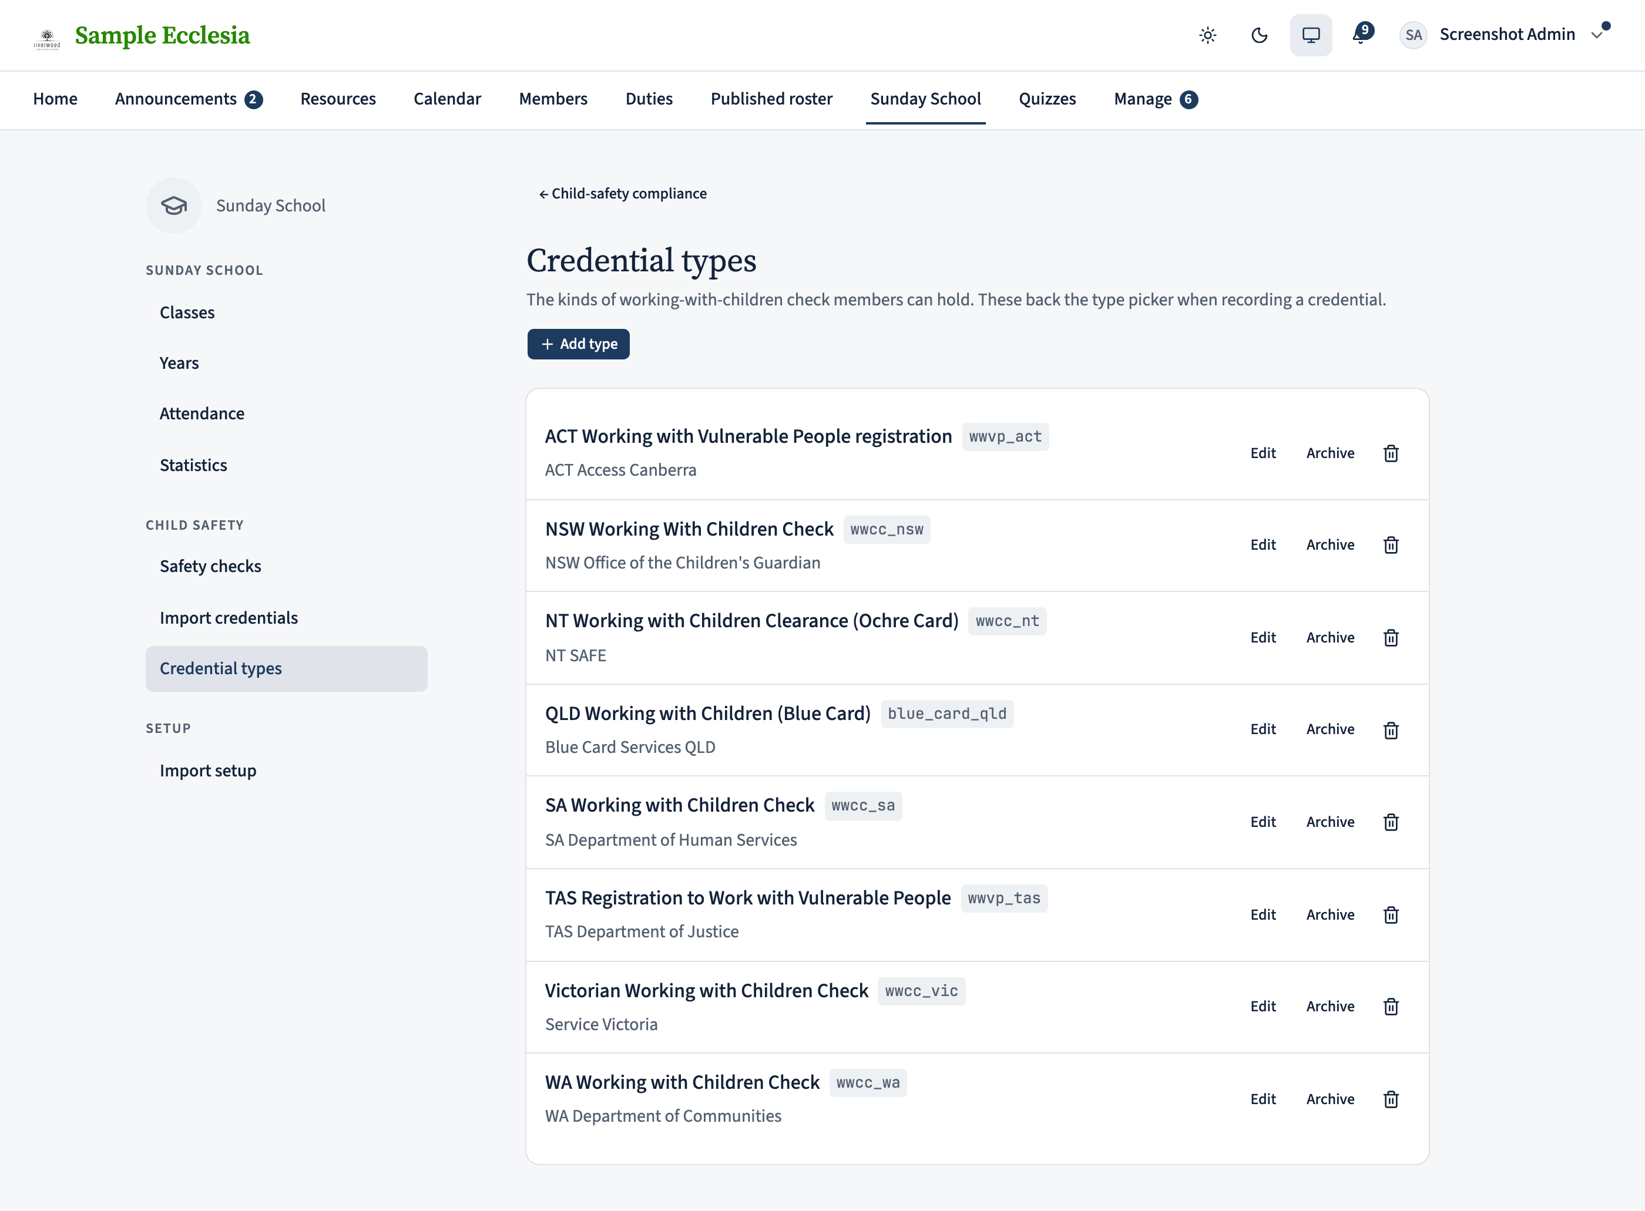Select Credential types sidebar item
This screenshot has width=1645, height=1211.
286,668
